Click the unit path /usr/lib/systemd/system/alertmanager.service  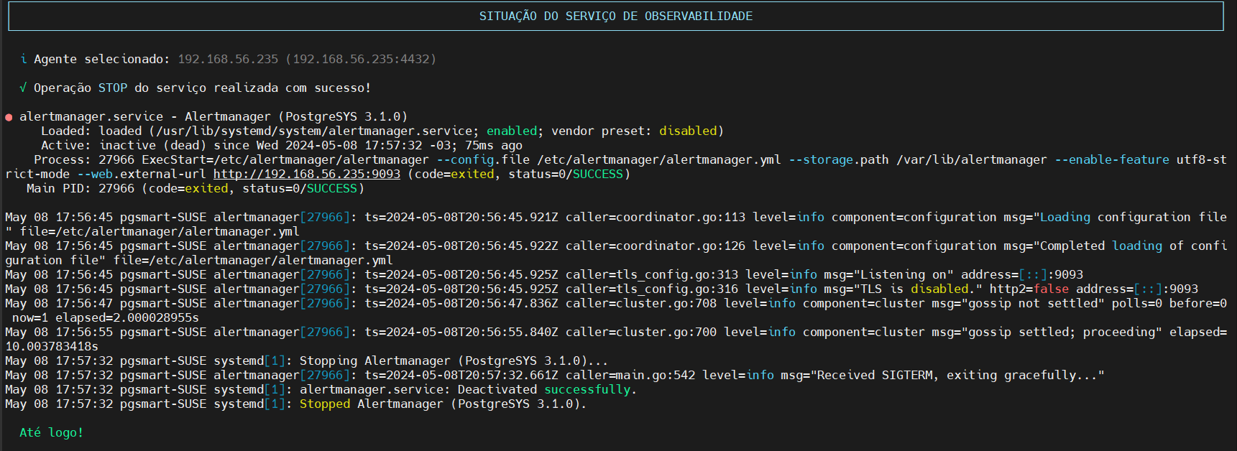click(314, 131)
